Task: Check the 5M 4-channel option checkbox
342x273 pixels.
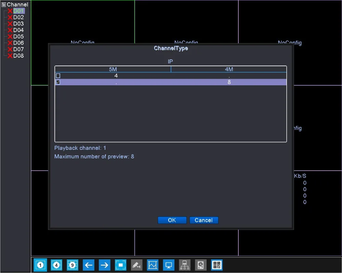Action: click(58, 76)
